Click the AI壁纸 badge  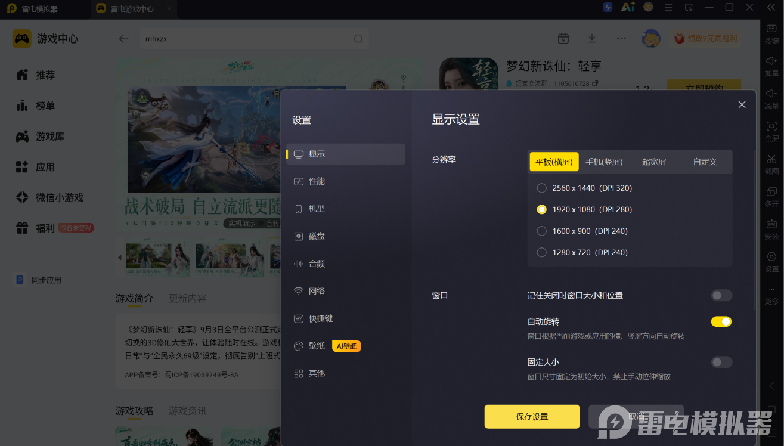[x=346, y=346]
